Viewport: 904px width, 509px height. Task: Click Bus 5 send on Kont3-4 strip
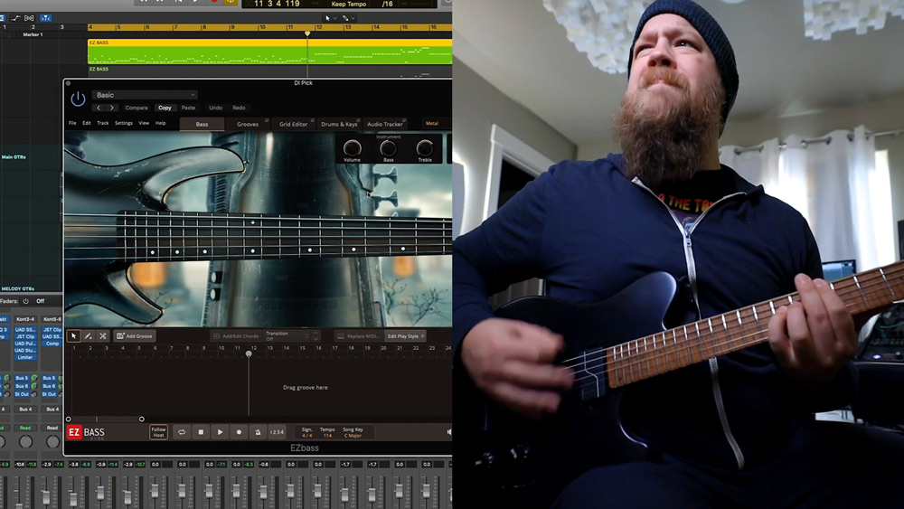[x=22, y=378]
